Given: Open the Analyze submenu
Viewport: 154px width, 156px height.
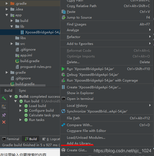Looking at the screenshot, I should point(107,30).
